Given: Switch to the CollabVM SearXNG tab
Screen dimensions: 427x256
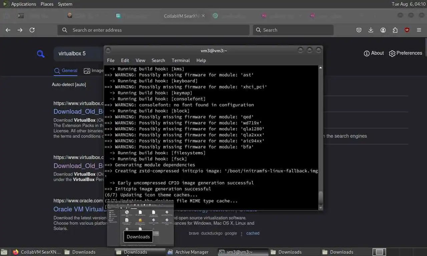Looking at the screenshot, I should (181, 16).
